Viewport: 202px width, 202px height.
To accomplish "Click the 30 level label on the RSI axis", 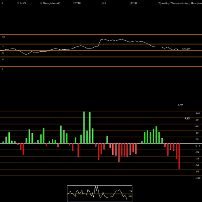I will coord(3,59).
